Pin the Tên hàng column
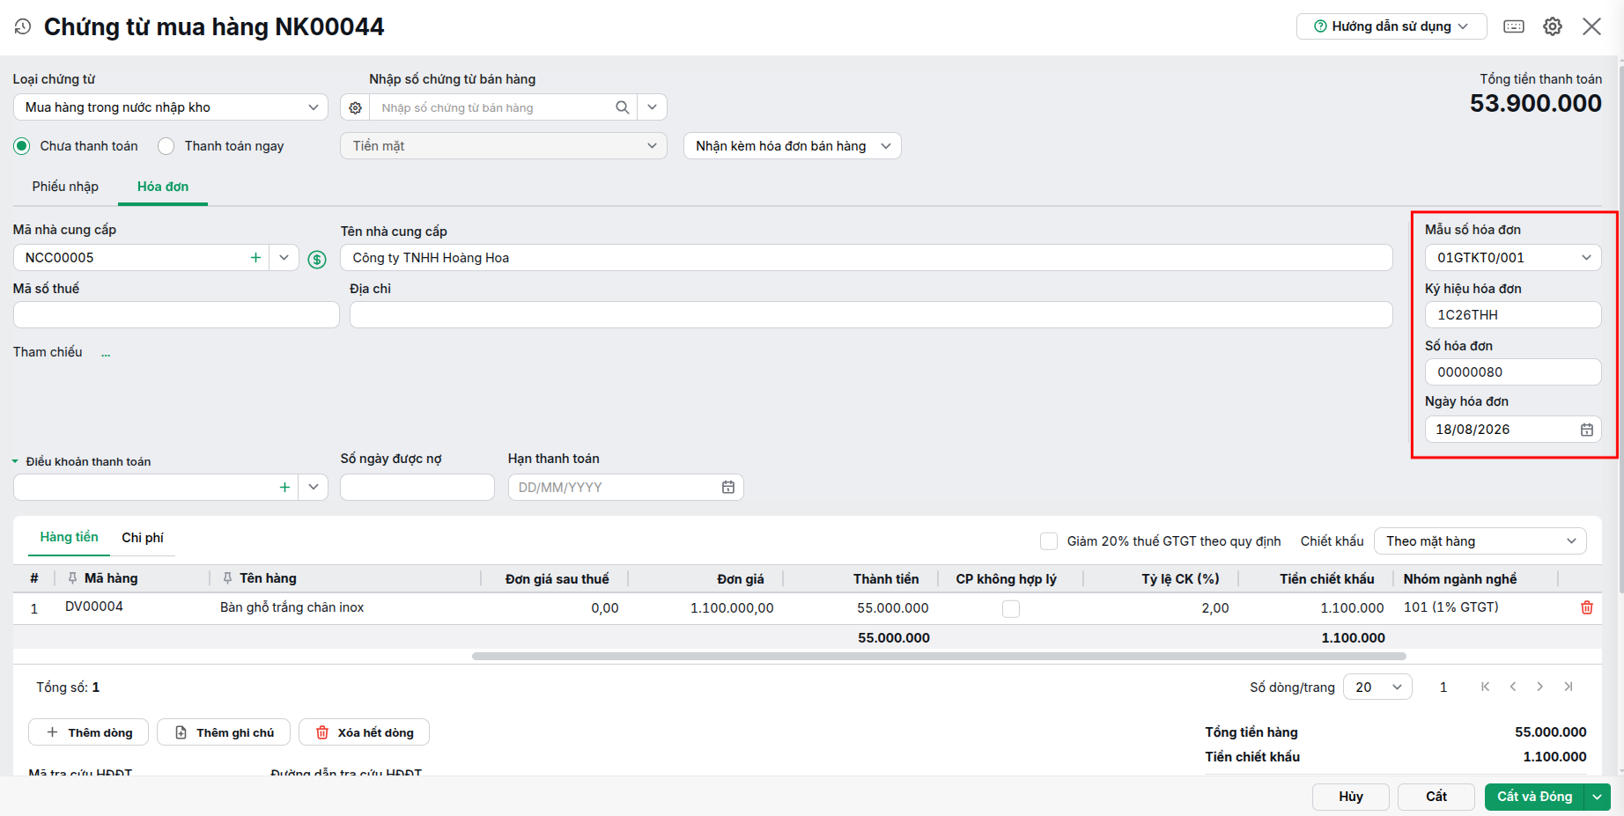The image size is (1624, 816). (x=227, y=578)
